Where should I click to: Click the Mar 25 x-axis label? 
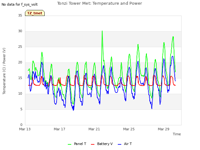[x=129, y=129]
